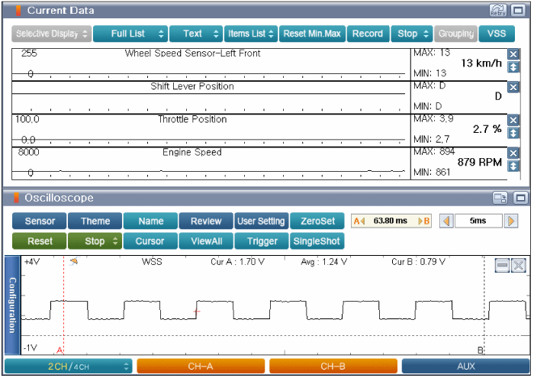Screen dimensions: 534x378
Task: Click the Theme button
Action: (x=95, y=221)
